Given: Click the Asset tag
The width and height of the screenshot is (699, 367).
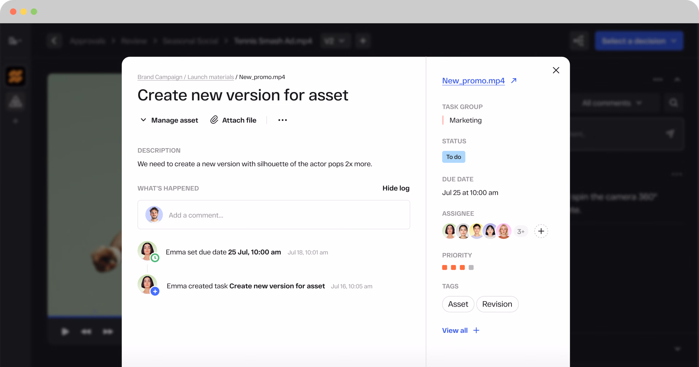Looking at the screenshot, I should (458, 304).
